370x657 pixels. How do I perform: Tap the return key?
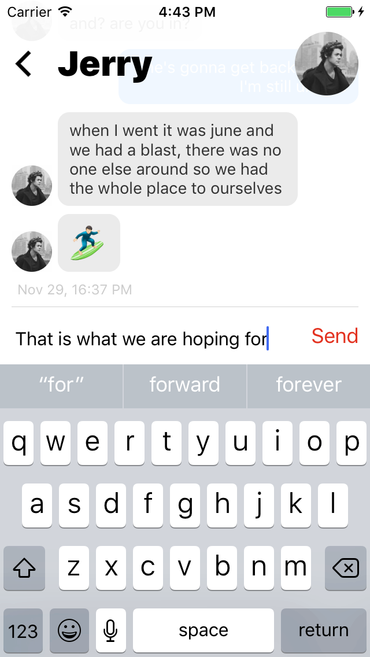coord(324,630)
